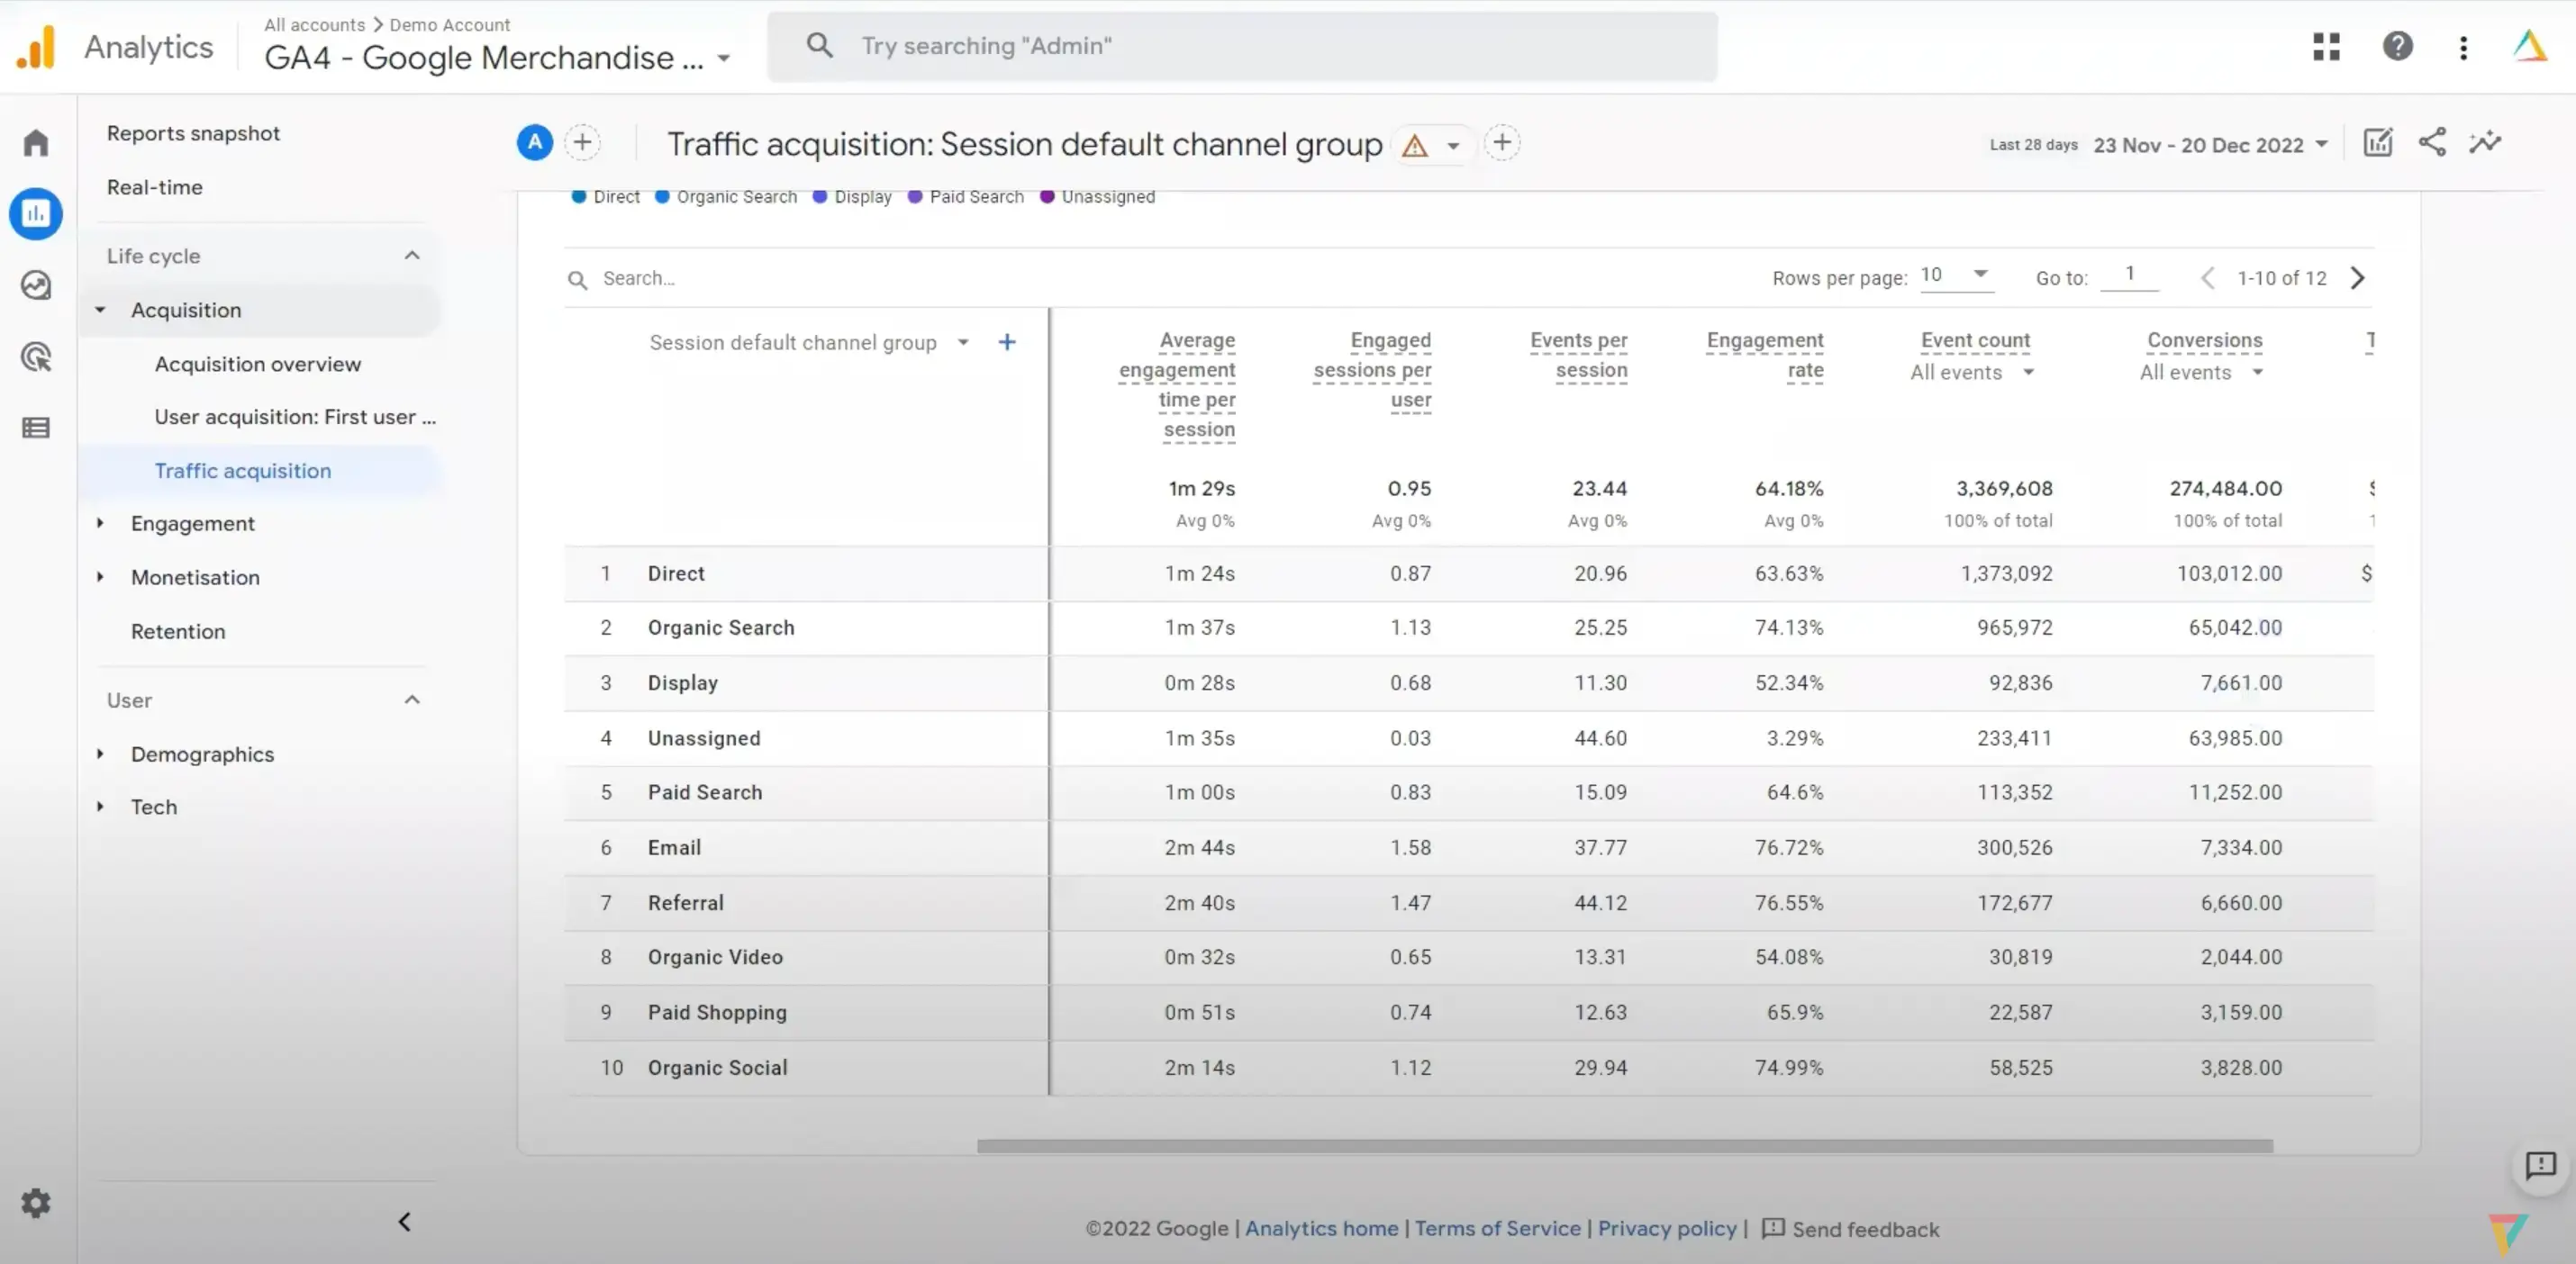Viewport: 2576px width, 1264px height.
Task: Open the Explore icon in left rail
Action: 36,285
